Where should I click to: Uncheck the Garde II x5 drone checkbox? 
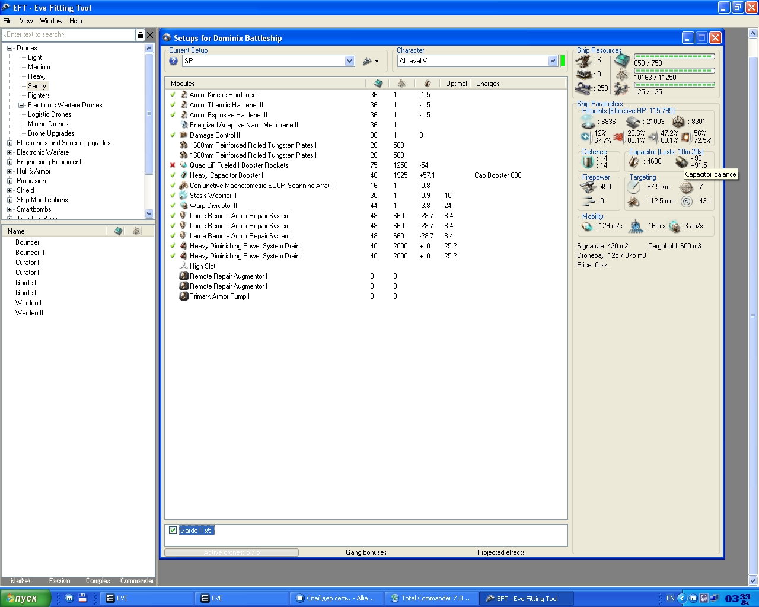[173, 531]
